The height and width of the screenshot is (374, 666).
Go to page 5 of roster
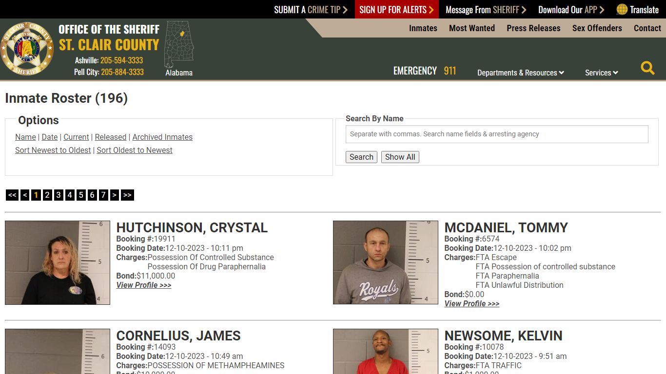click(x=81, y=195)
